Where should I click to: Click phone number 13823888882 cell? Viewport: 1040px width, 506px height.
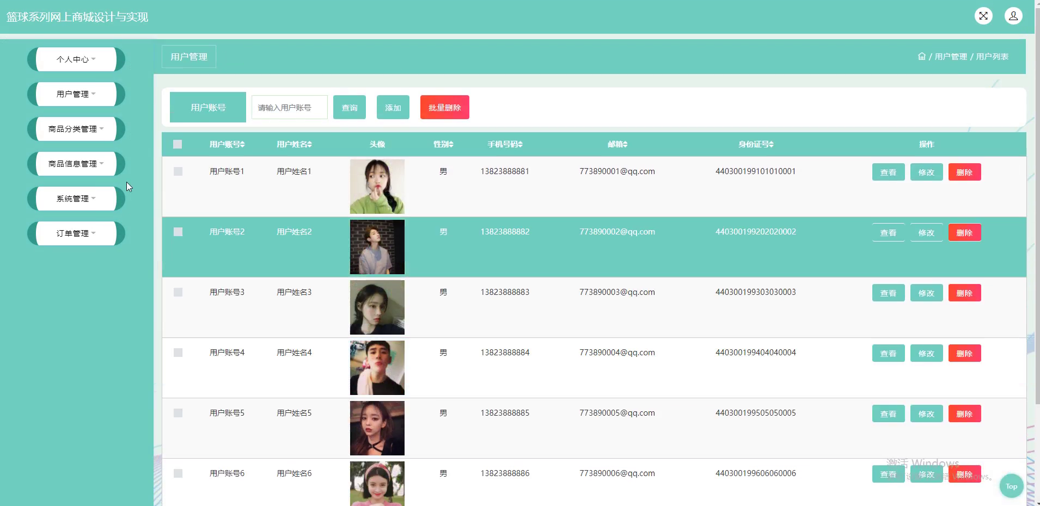click(505, 232)
